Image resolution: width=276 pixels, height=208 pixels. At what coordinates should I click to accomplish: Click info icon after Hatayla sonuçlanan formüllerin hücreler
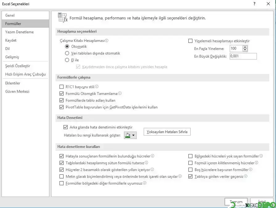click(152, 156)
